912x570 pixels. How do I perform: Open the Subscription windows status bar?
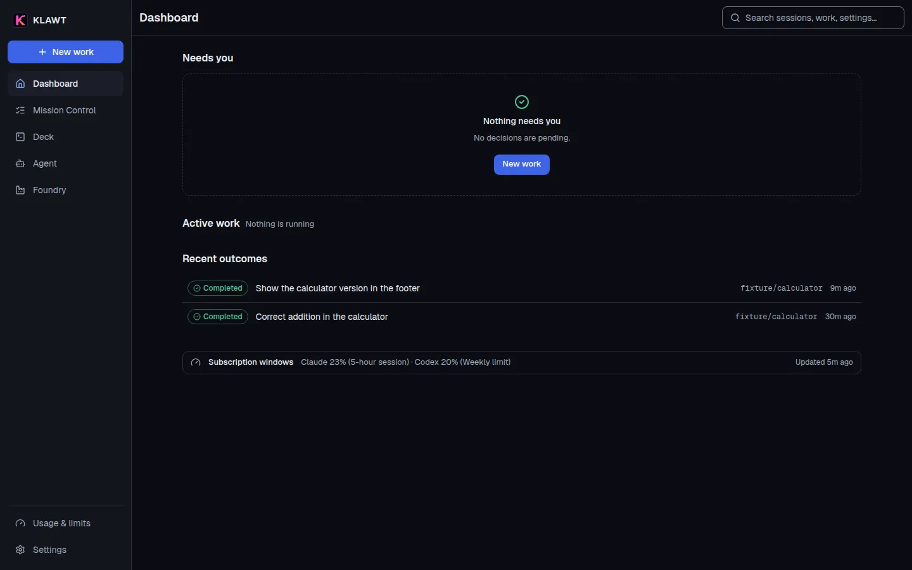[522, 362]
